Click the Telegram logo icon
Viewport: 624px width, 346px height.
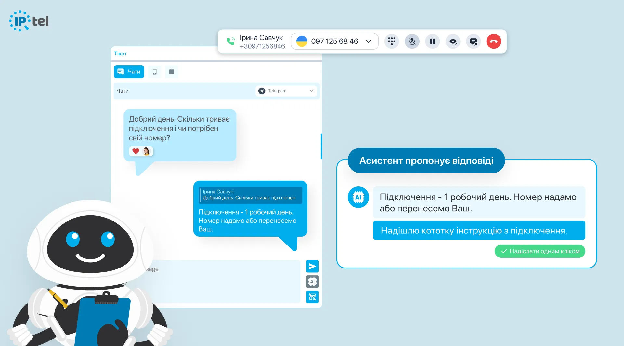pyautogui.click(x=262, y=91)
